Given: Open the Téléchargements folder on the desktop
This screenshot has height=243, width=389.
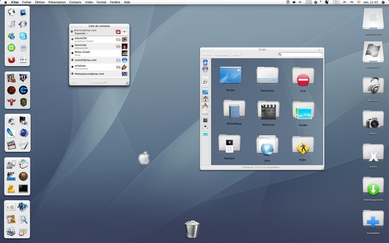Looking at the screenshot, I should pyautogui.click(x=373, y=186).
